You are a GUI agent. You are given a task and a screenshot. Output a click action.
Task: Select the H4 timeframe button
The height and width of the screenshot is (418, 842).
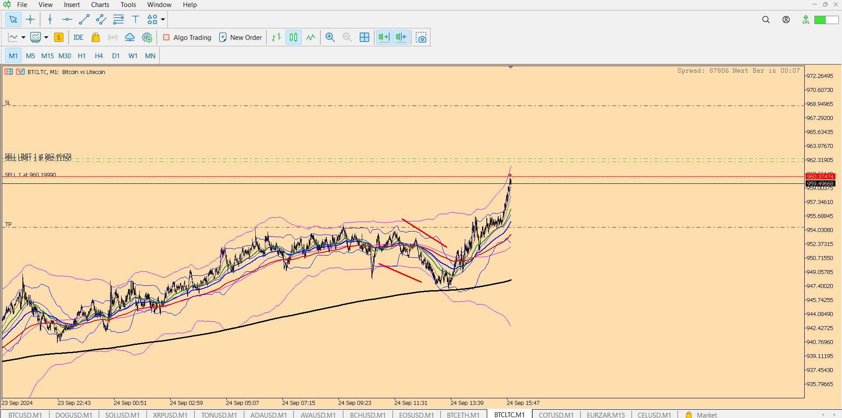[x=99, y=56]
